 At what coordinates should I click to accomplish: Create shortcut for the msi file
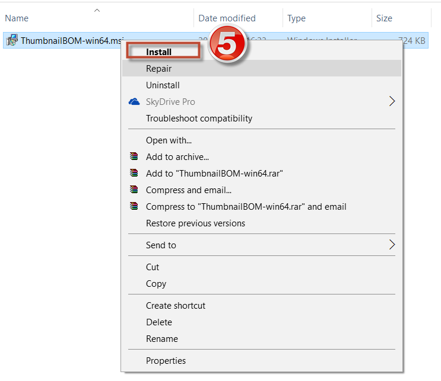(x=175, y=306)
